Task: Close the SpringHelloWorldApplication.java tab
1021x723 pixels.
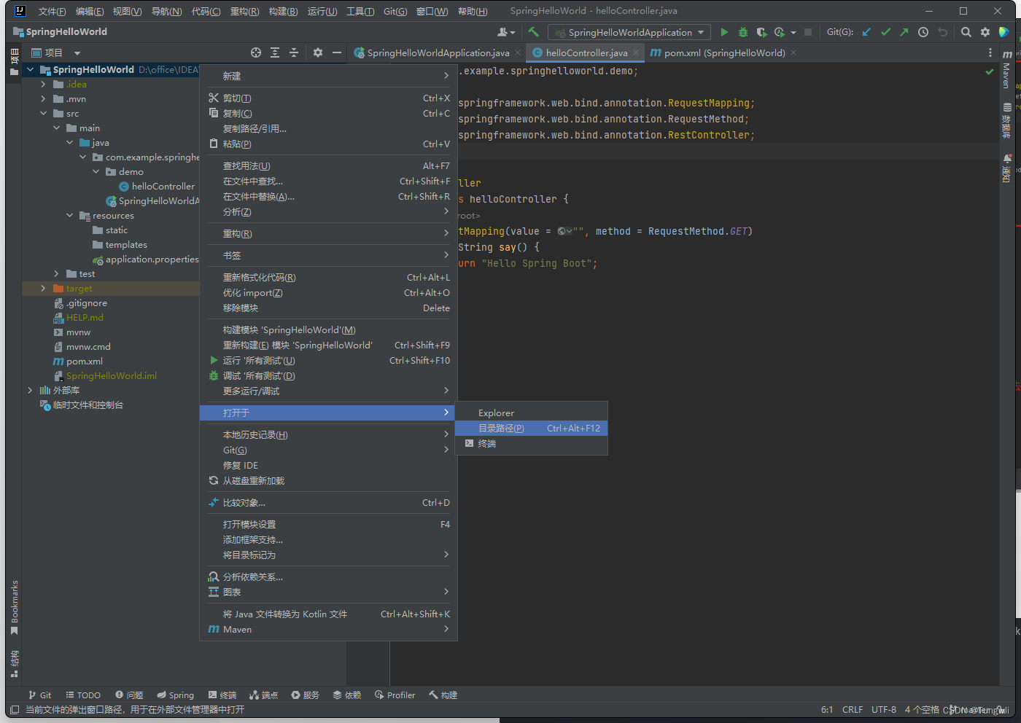Action: tap(518, 52)
